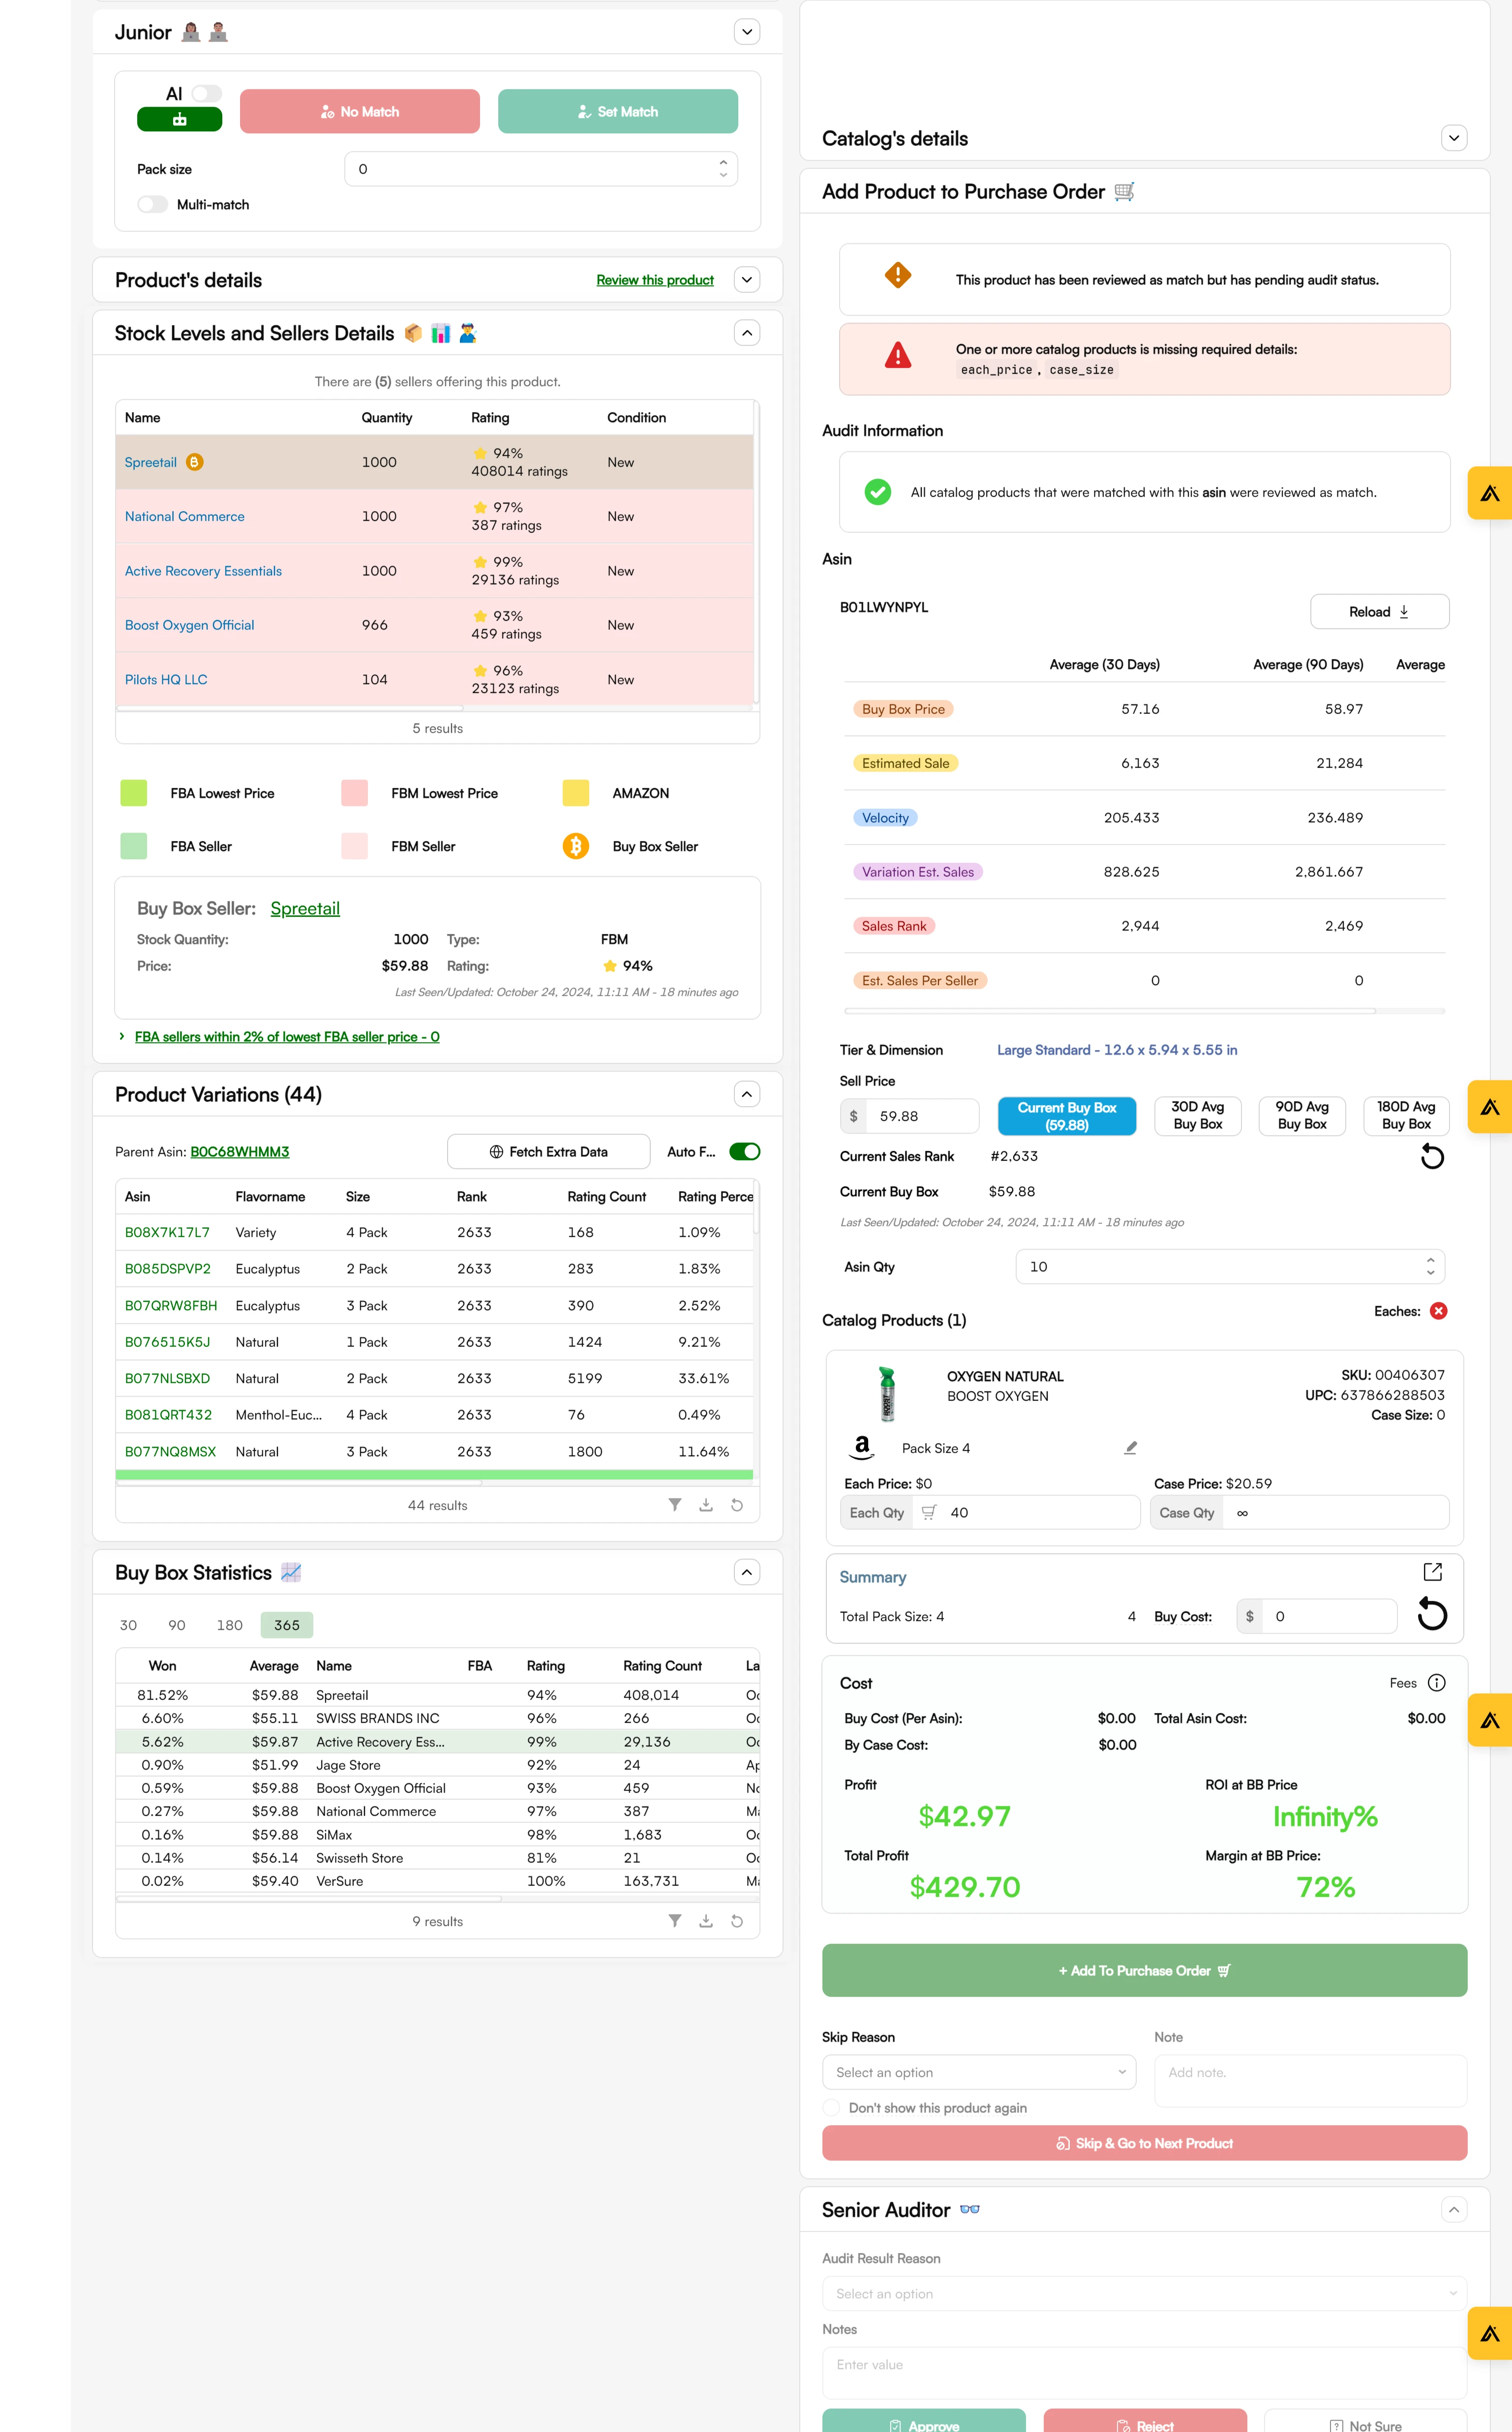Check Don't show this product again

[831, 2107]
